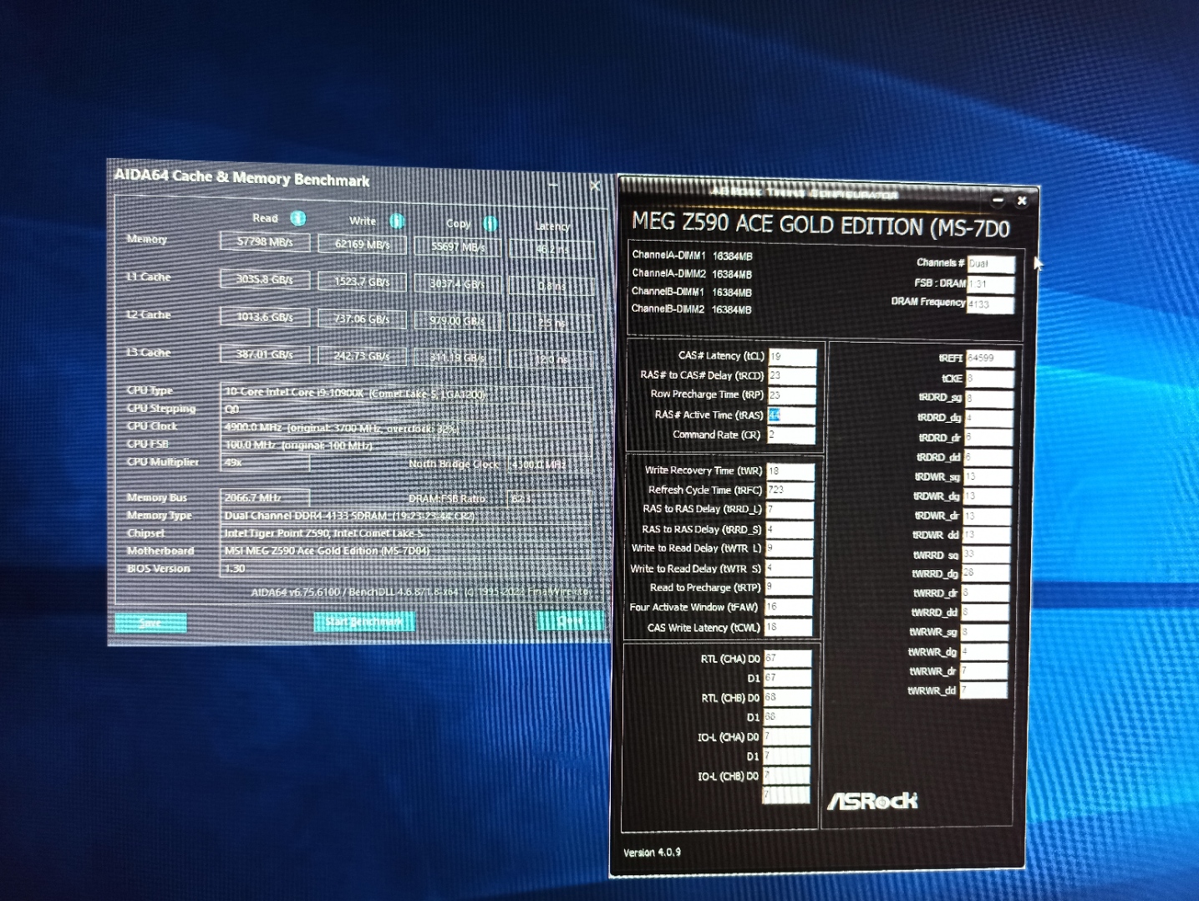This screenshot has height=901, width=1199.
Task: Click the Refresh Cycle Time (tRFC) field
Action: pos(790,491)
